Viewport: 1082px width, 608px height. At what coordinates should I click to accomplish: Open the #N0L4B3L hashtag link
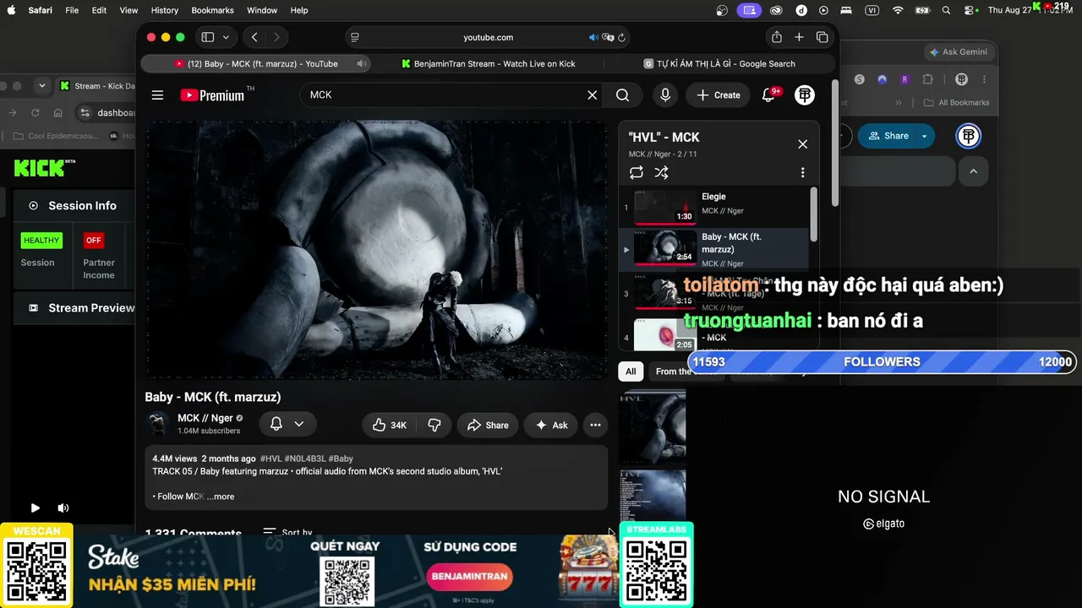pyautogui.click(x=305, y=459)
